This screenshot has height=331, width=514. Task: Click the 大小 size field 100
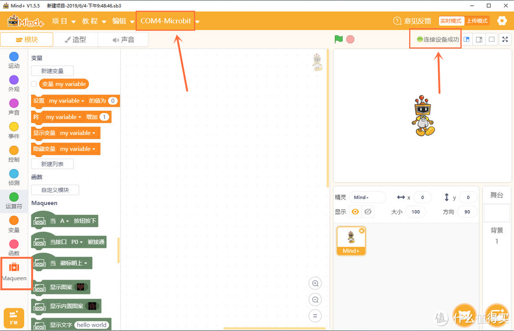[x=415, y=212]
